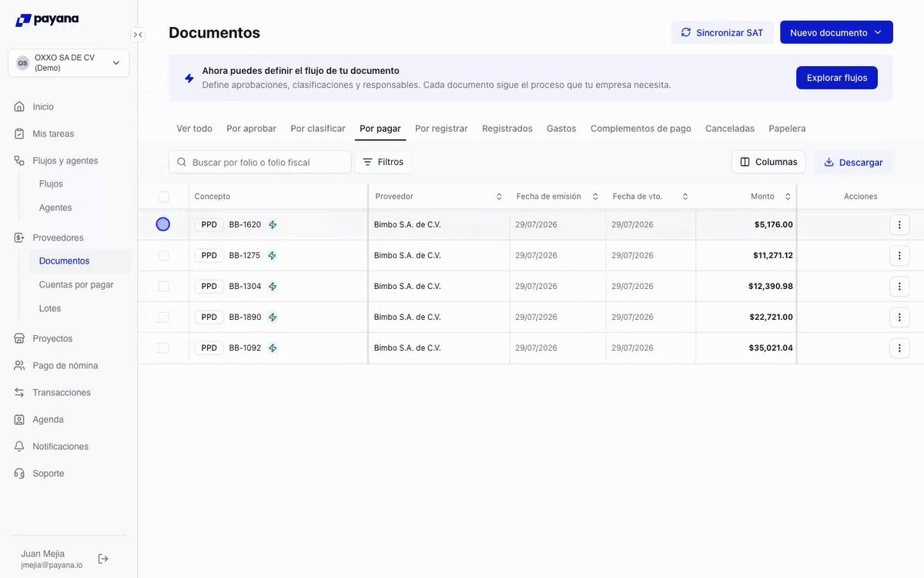
Task: Click the Flujos y agentes icon
Action: point(19,160)
